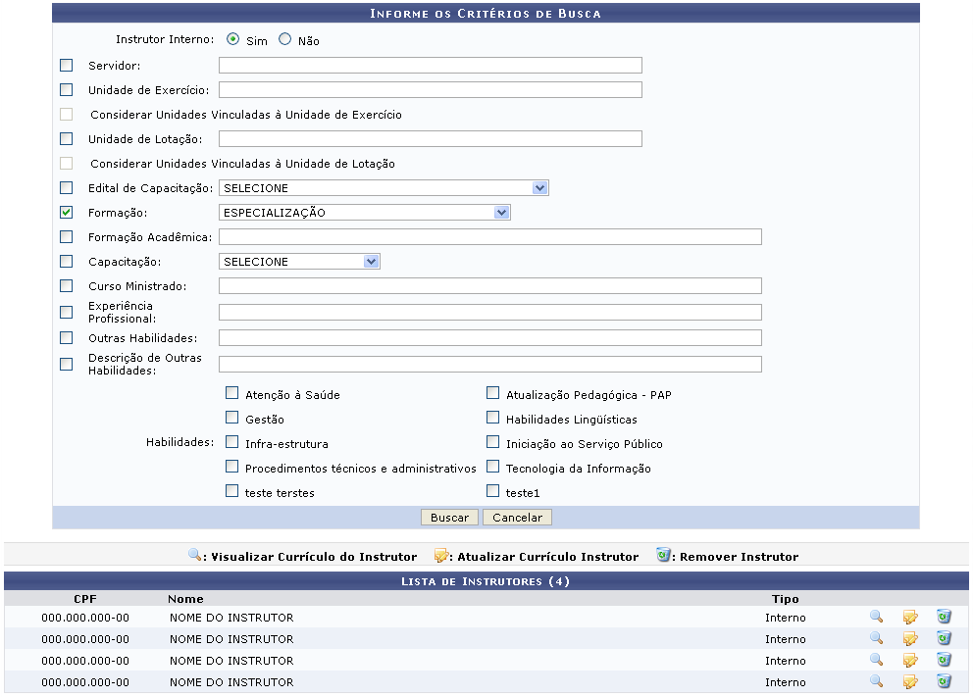Image resolution: width=973 pixels, height=697 pixels.
Task: Click the Curso Ministrado text field
Action: pos(489,286)
